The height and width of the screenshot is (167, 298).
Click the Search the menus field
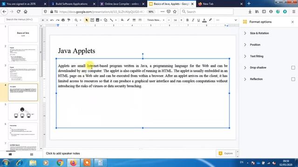click(22, 19)
